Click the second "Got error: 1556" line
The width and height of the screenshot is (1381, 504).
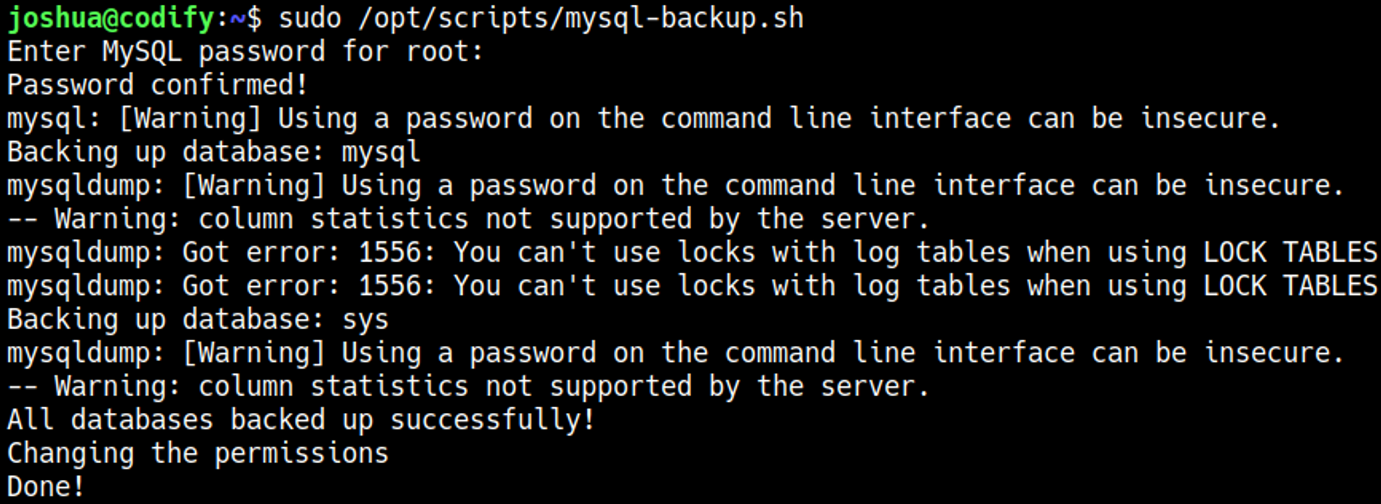pyautogui.click(x=692, y=287)
